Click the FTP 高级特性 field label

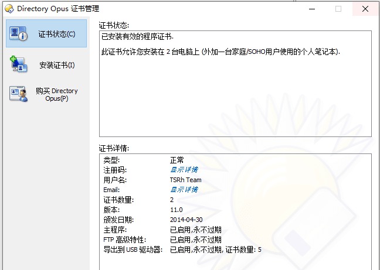click(x=125, y=240)
